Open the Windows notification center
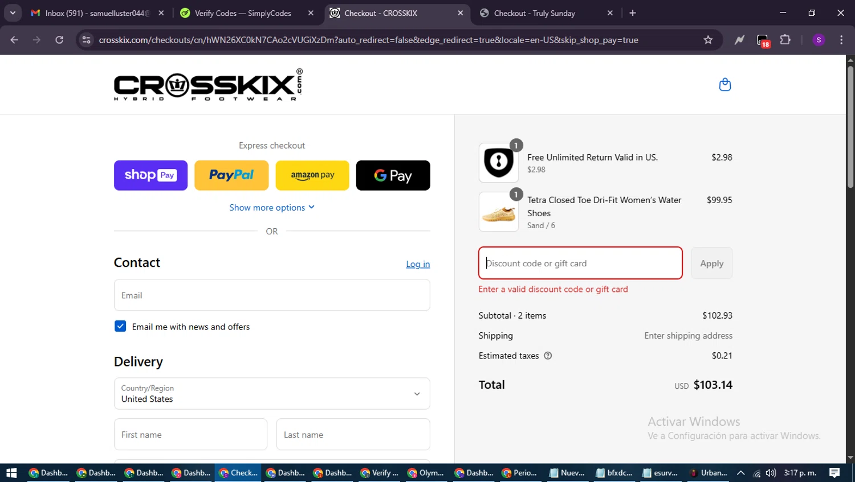Screen dimensions: 855x482 (x=834, y=473)
